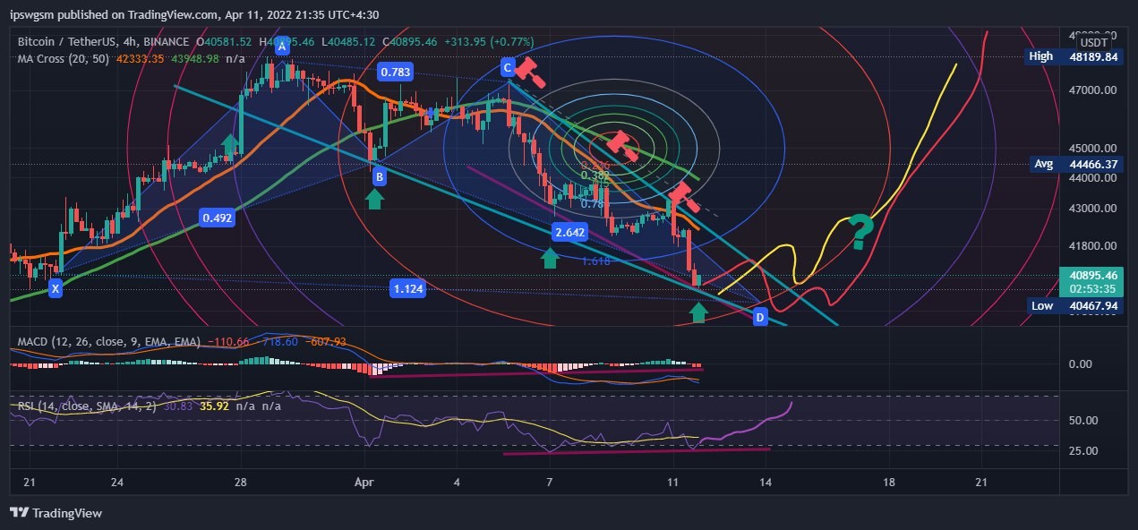Click the 43000.00 price axis label

pos(1092,209)
